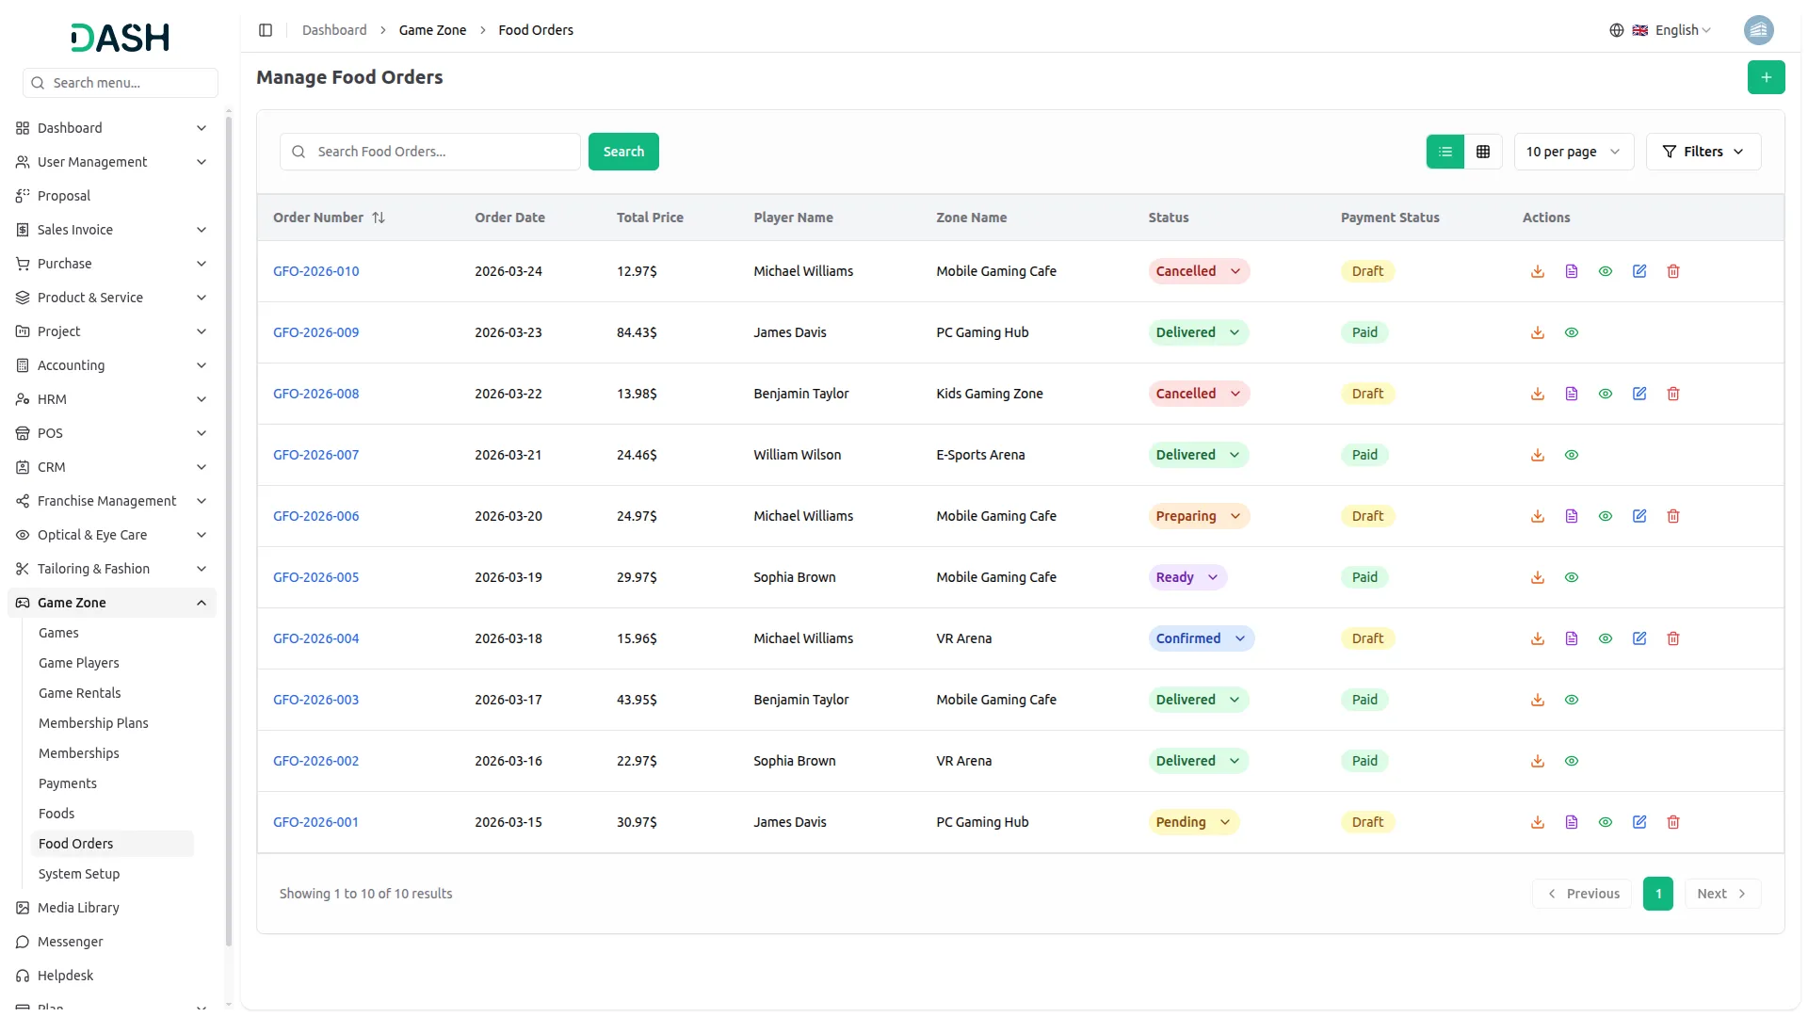Download order GFO-2026-010 using download icon
This screenshot has width=1808, height=1017.
1538,271
